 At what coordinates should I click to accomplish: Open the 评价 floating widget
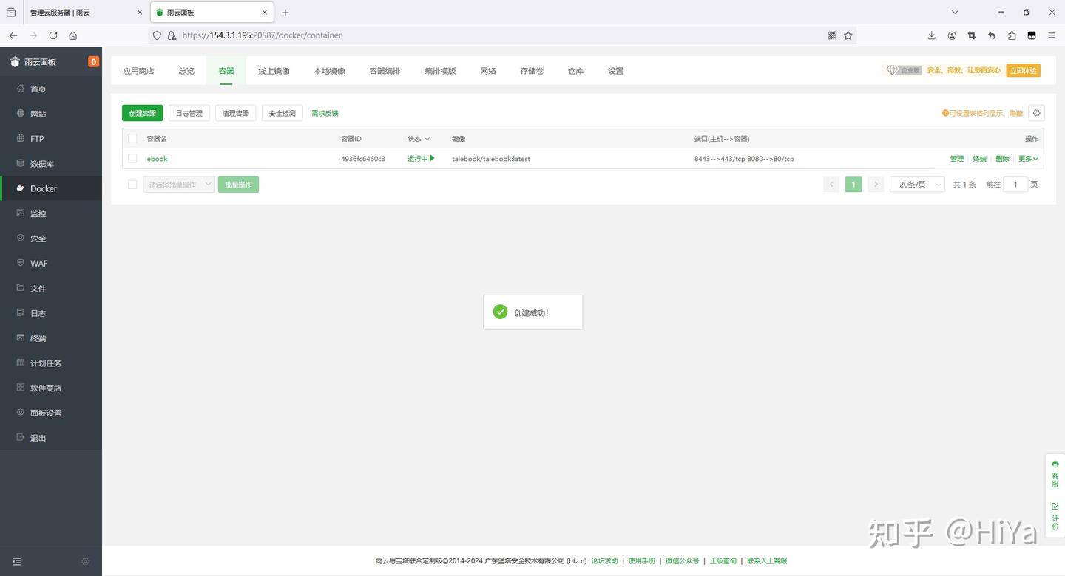1055,516
